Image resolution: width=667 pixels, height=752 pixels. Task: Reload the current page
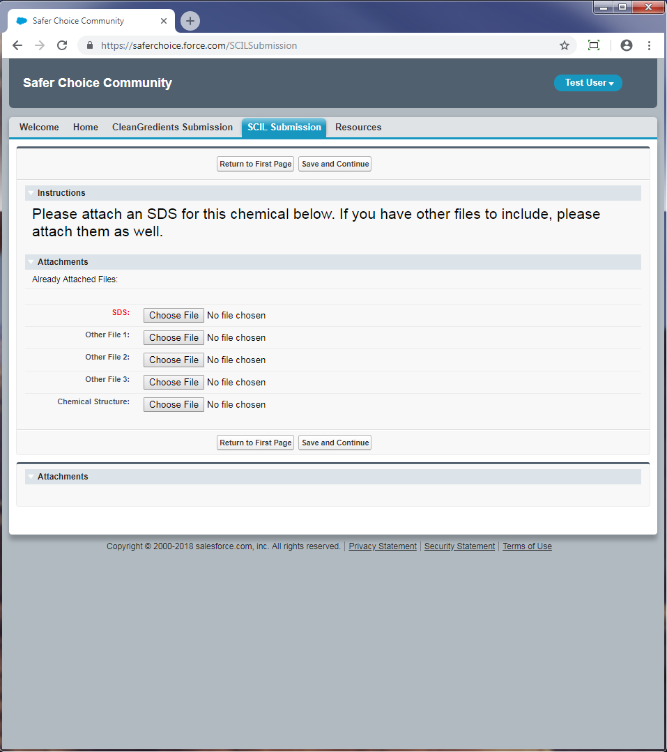point(62,45)
